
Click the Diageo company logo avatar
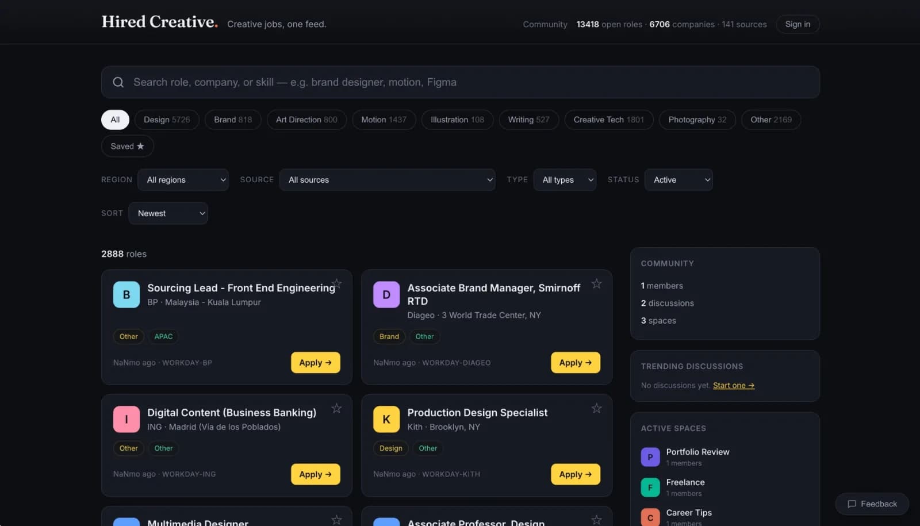click(x=386, y=294)
